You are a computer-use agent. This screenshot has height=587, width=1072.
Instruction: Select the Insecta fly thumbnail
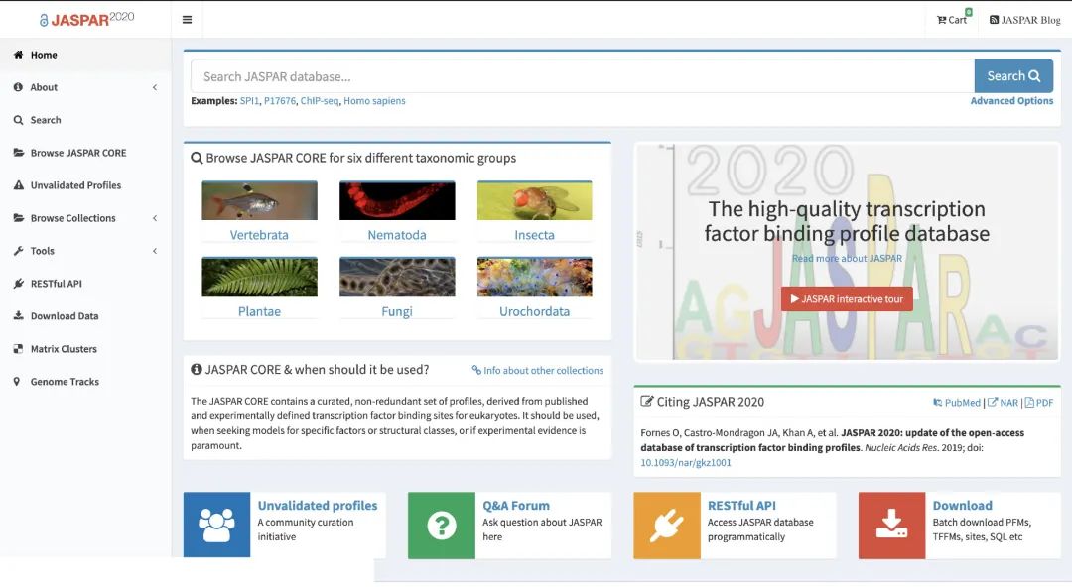[x=535, y=200]
